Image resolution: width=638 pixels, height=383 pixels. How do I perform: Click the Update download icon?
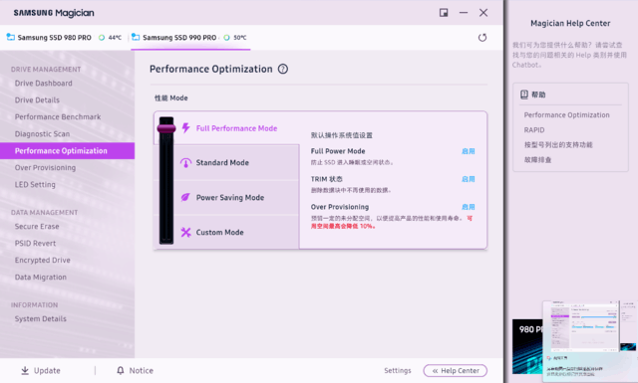pos(25,370)
